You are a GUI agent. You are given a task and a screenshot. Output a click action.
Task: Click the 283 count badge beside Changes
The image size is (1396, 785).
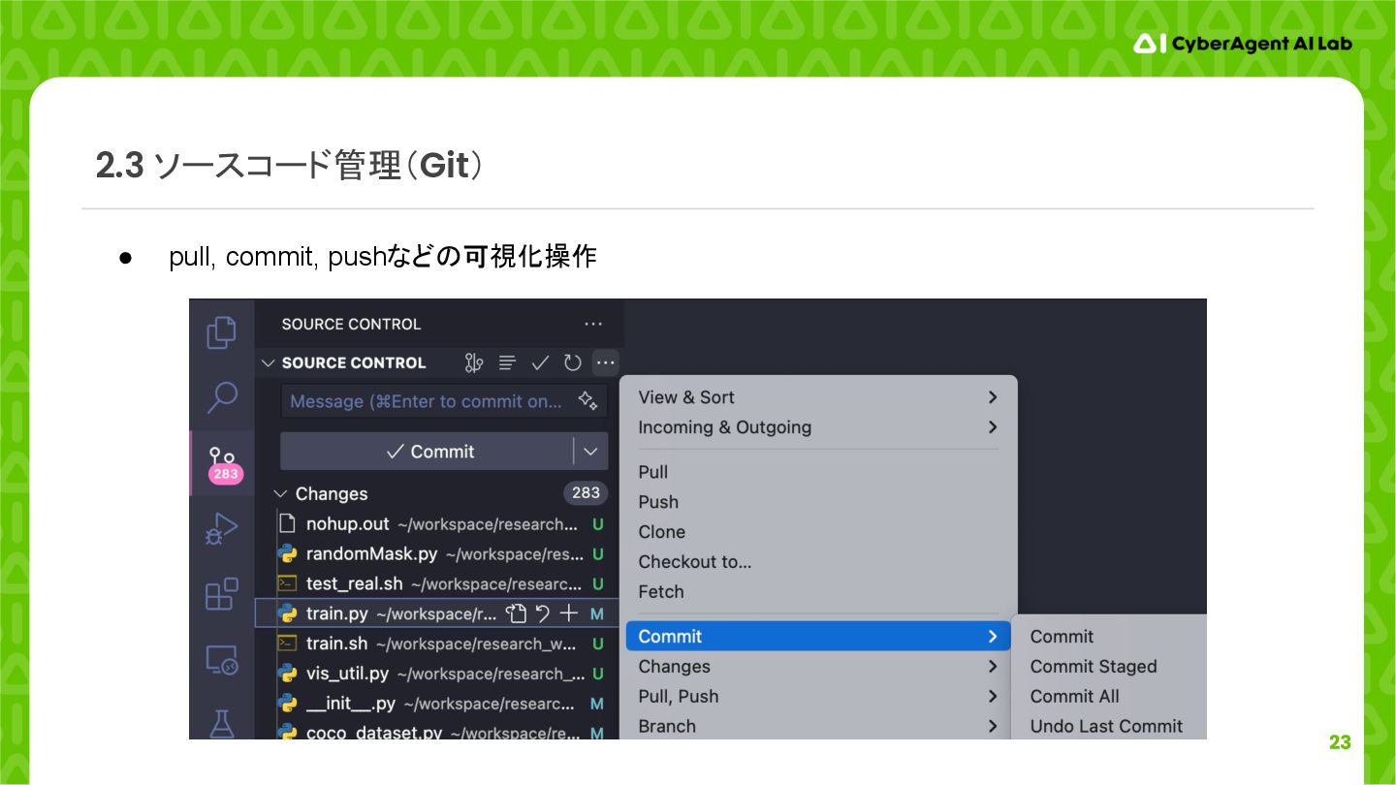coord(586,492)
